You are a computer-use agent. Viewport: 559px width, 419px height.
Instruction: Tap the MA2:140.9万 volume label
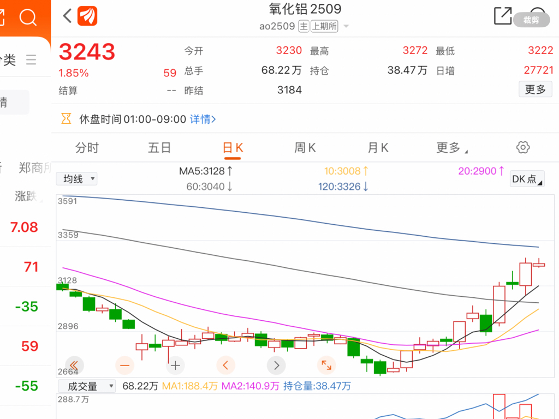(250, 386)
